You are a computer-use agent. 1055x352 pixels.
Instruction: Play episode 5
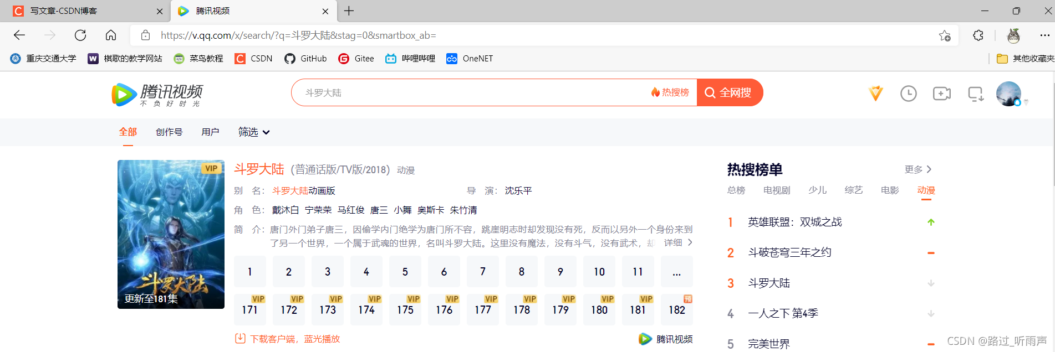[x=405, y=272]
